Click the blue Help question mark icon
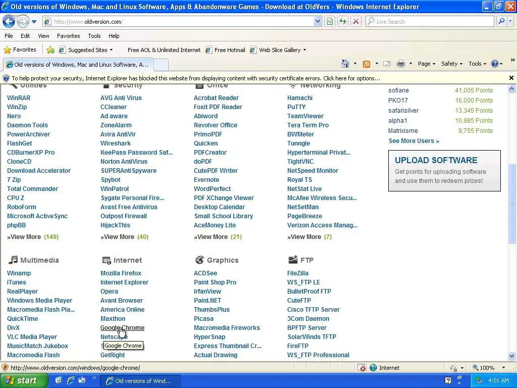The image size is (517, 388). point(495,64)
